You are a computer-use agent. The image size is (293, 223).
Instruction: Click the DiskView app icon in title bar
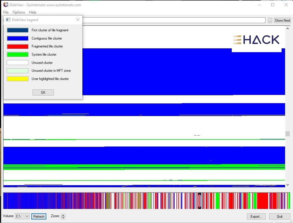coord(6,5)
